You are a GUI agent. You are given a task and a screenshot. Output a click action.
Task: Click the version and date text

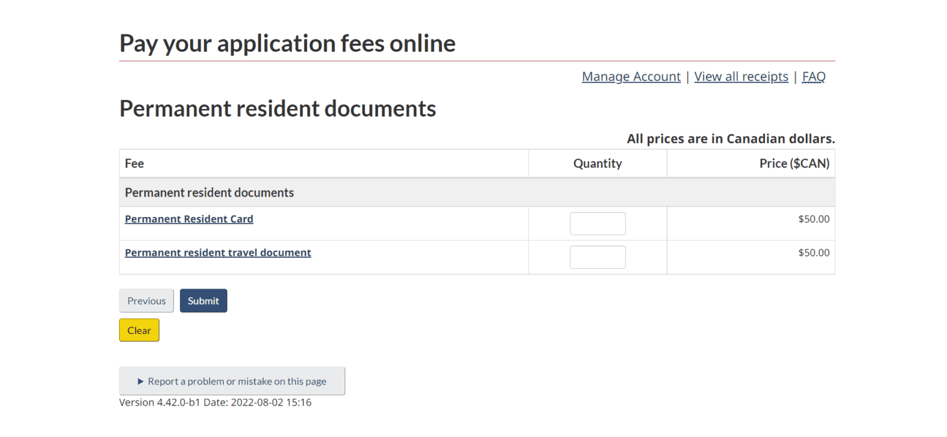pos(215,402)
